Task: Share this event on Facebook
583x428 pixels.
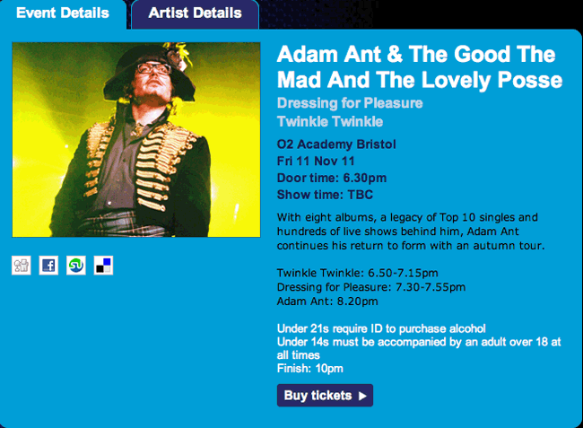Action: [x=48, y=266]
